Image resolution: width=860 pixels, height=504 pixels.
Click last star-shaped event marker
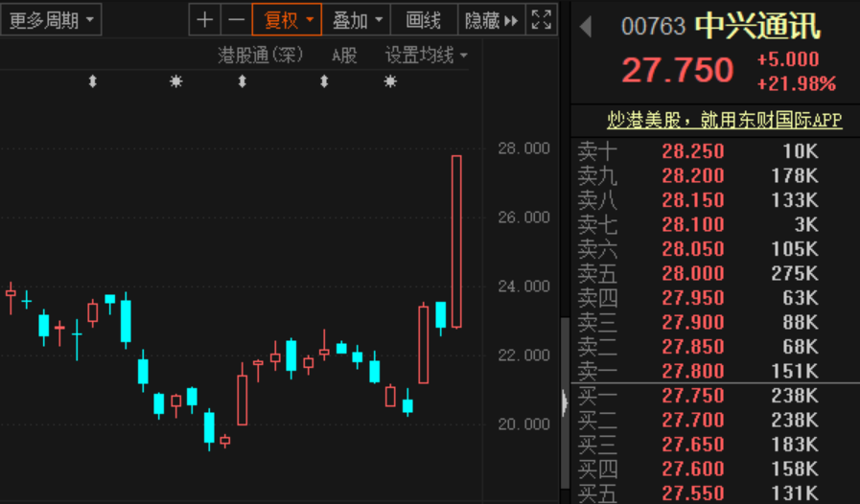coord(390,81)
